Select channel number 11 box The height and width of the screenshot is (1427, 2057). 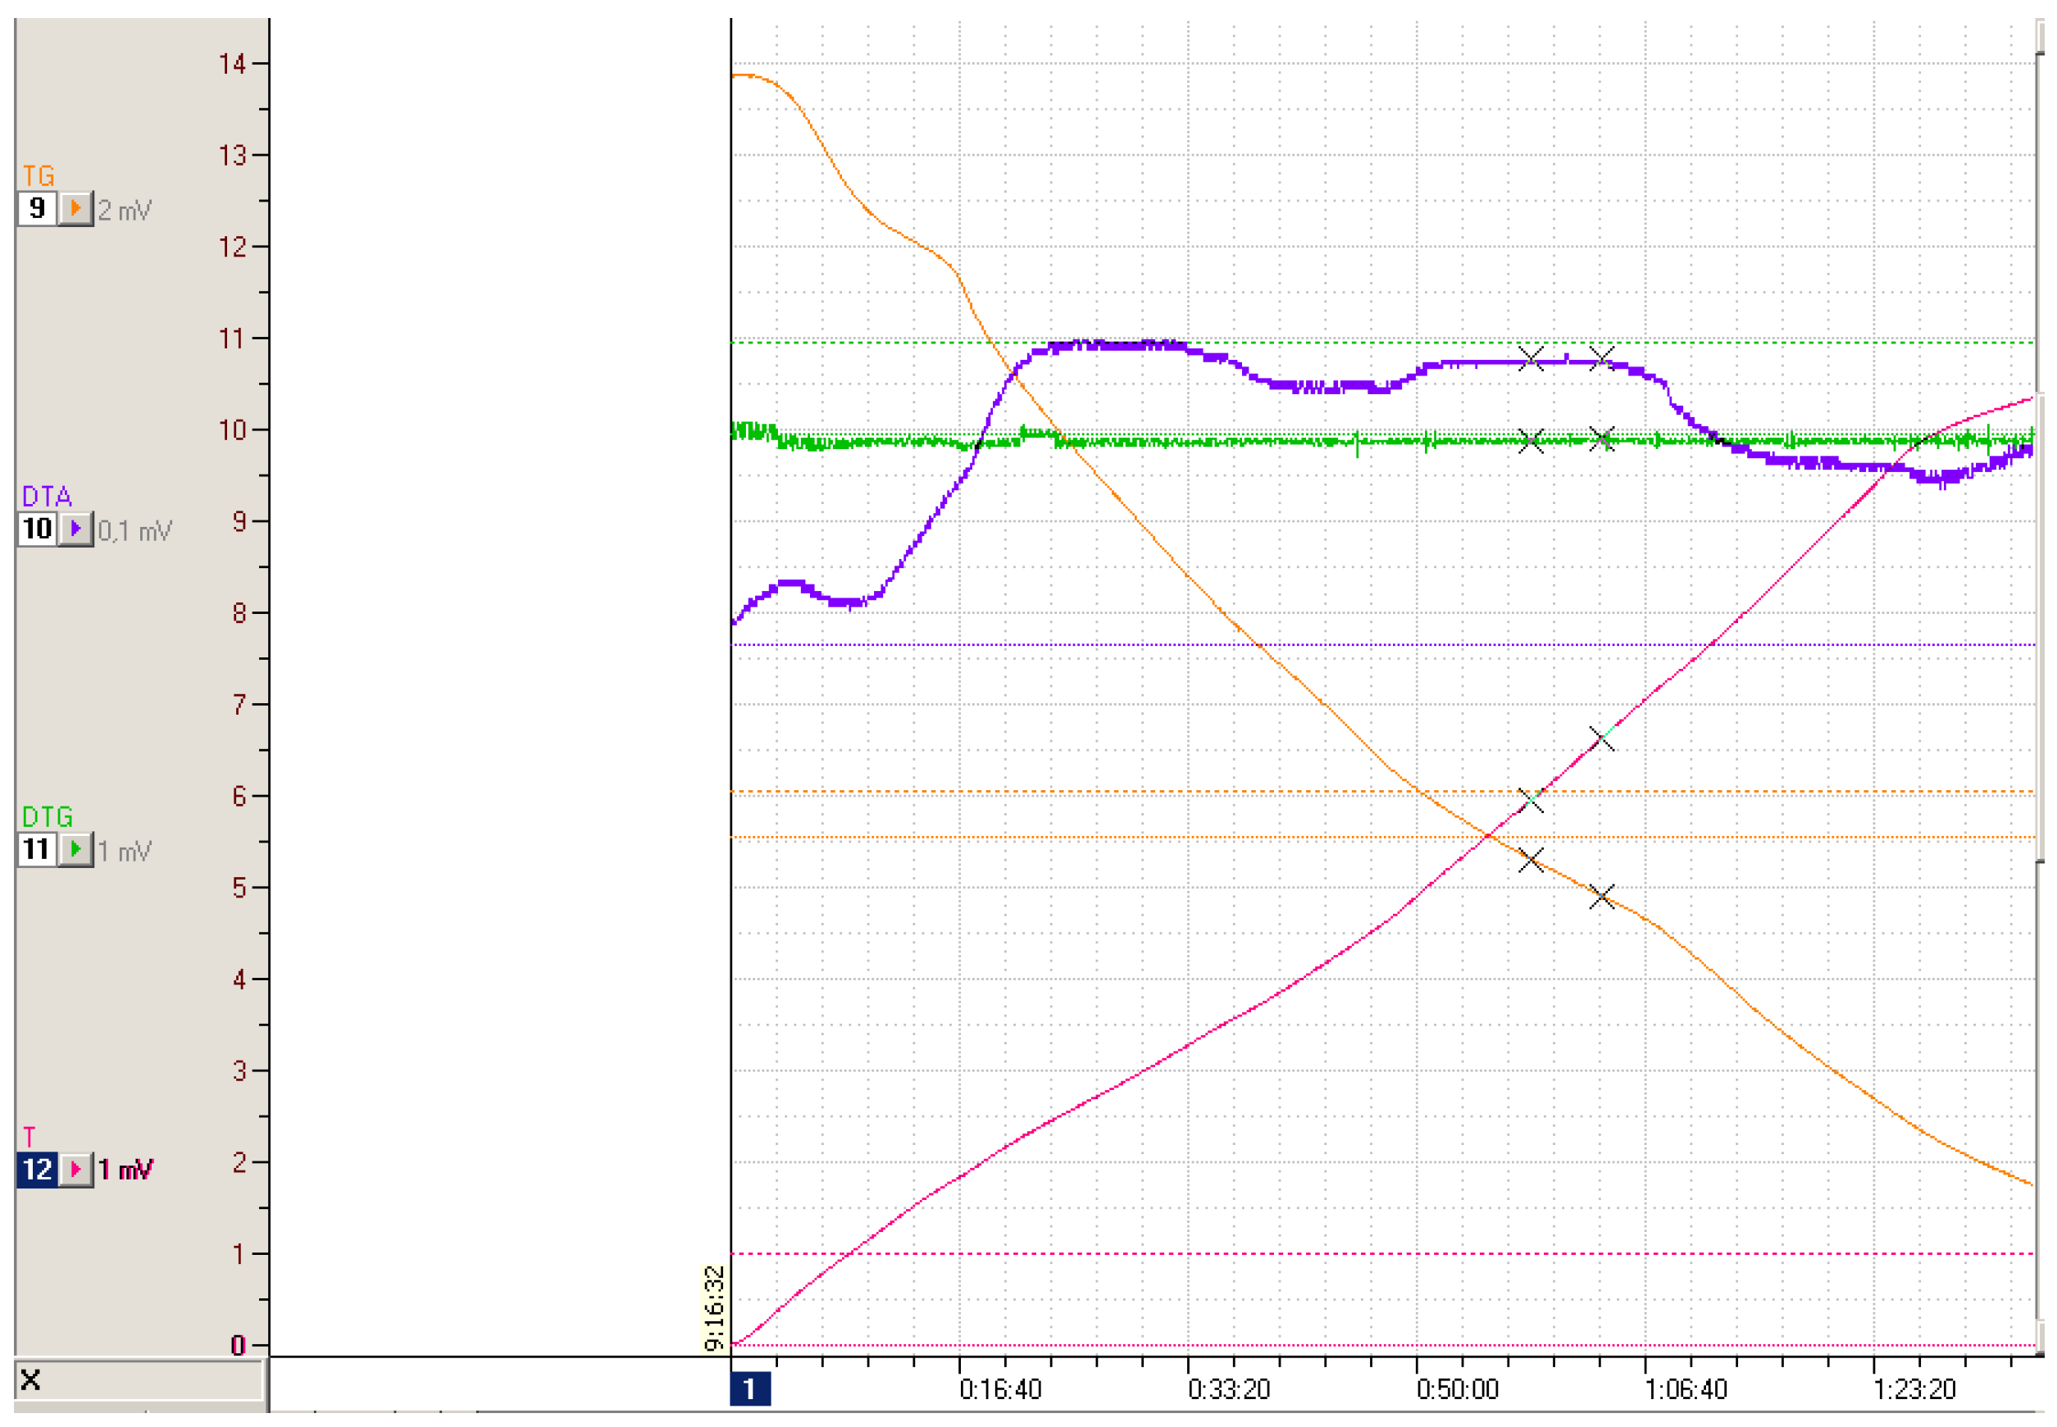pyautogui.click(x=37, y=848)
